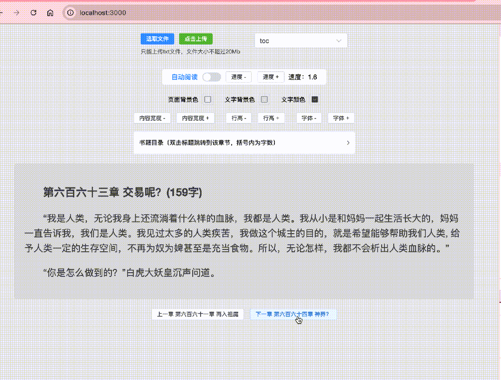Click the 选取文件 file select button
The width and height of the screenshot is (501, 380).
pyautogui.click(x=157, y=39)
